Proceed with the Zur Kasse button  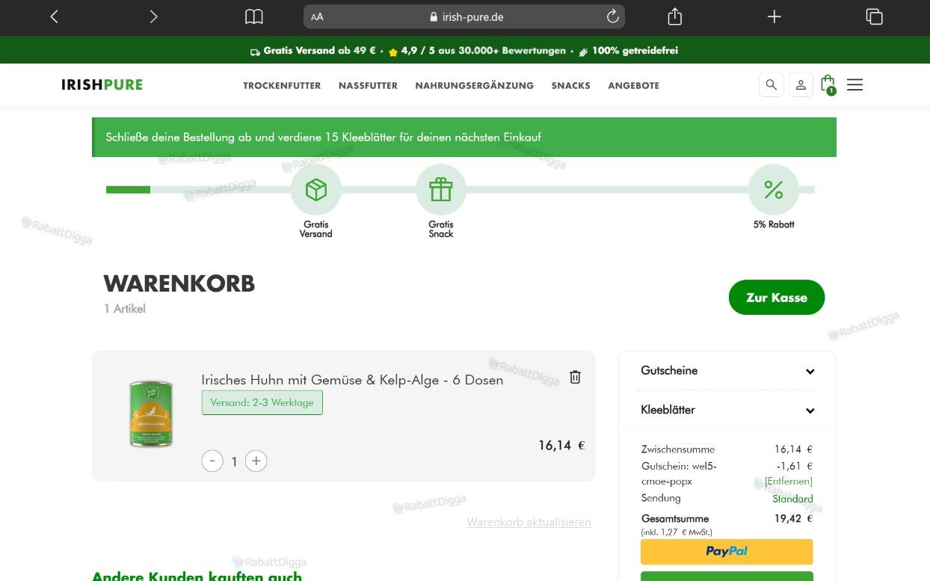click(777, 298)
